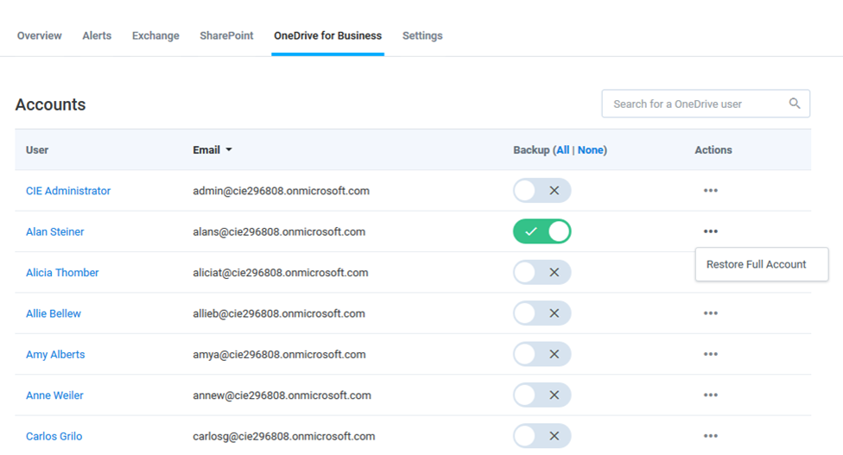This screenshot has width=843, height=455.
Task: Open Amy Alberts user link
Action: [55, 355]
